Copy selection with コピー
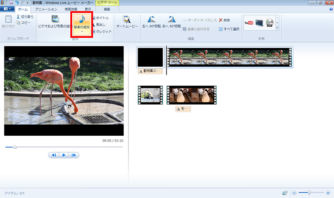This screenshot has height=198, width=334. [24, 23]
